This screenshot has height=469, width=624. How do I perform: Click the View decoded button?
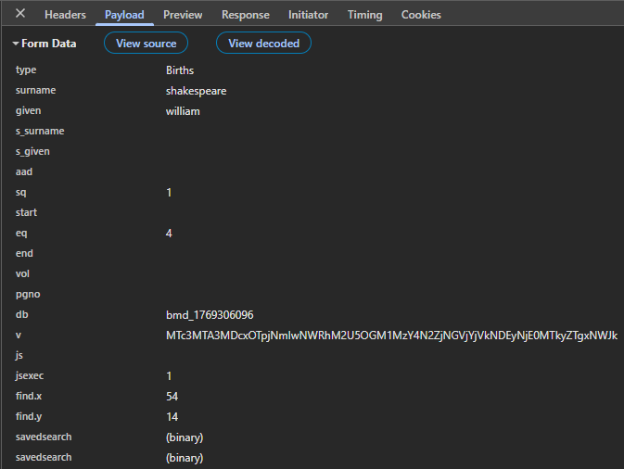pyautogui.click(x=263, y=44)
